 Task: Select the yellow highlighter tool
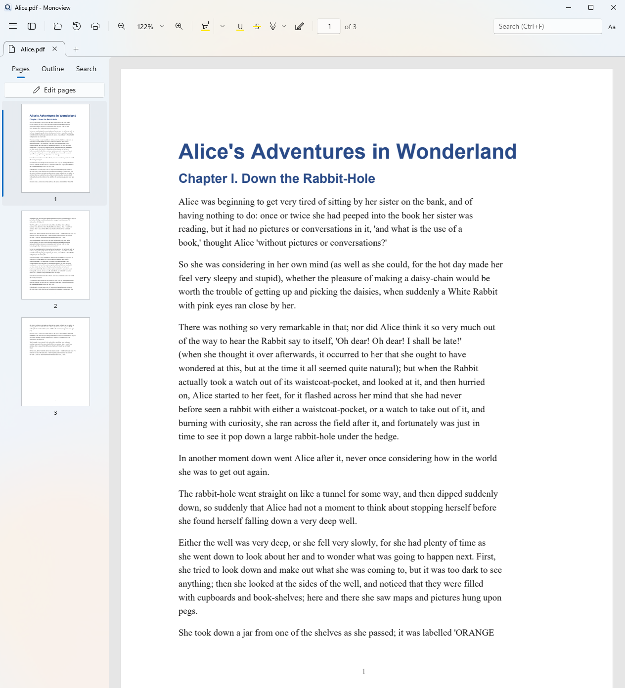coord(205,26)
